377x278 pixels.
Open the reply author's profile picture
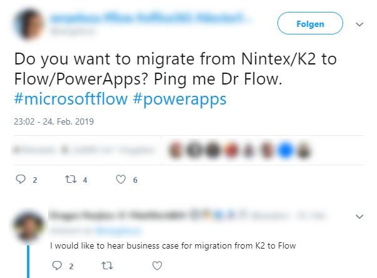click(x=29, y=225)
